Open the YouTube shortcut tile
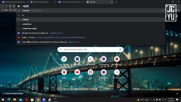Image resolution: width=181 pixels, height=102 pixels. pyautogui.click(x=77, y=72)
